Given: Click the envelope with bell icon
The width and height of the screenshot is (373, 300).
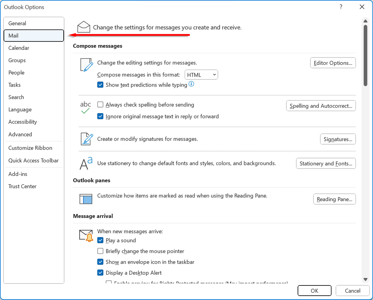Looking at the screenshot, I should 86,236.
